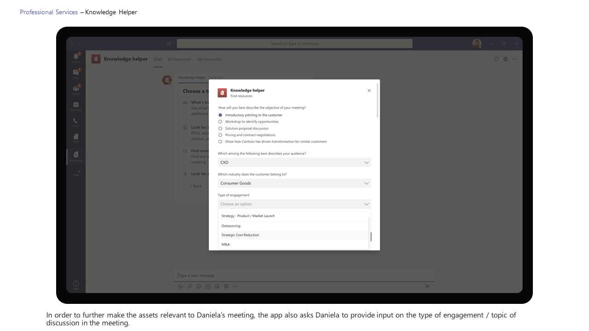Click the Knowledge helper bot avatar in chat
589x331 pixels.
pyautogui.click(x=167, y=80)
